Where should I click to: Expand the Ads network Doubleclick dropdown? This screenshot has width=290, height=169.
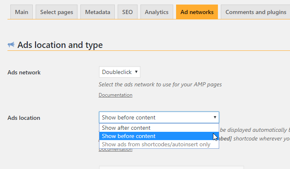click(120, 72)
